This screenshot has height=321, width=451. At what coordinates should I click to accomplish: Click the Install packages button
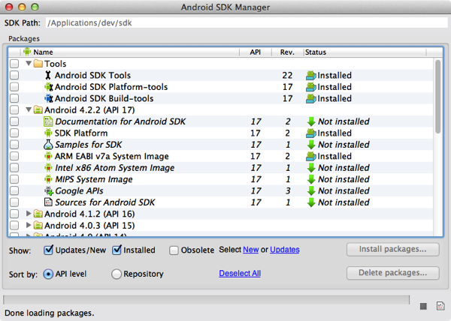coord(393,249)
